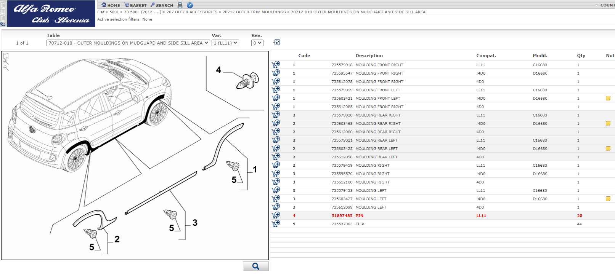Click the 70712-010 breadcrumb title text
The height and width of the screenshot is (279, 615).
(x=358, y=12)
